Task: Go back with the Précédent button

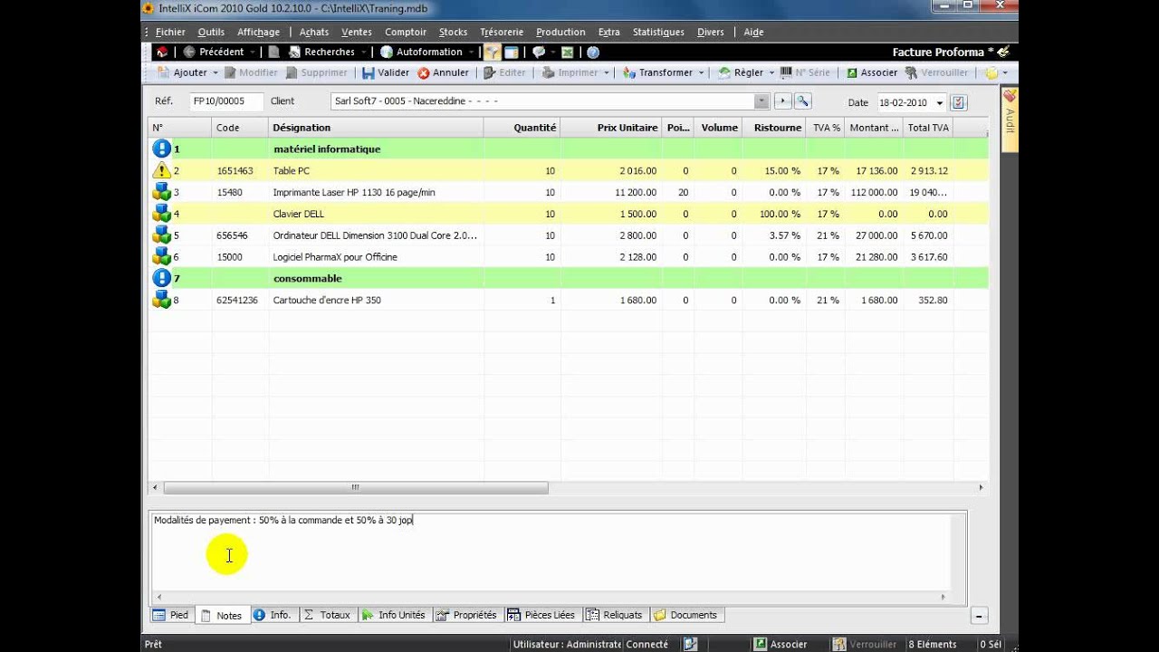Action: coord(214,53)
